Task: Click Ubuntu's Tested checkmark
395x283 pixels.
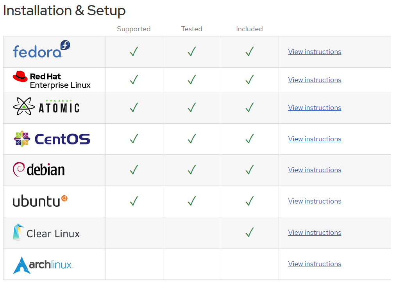Action: [192, 201]
